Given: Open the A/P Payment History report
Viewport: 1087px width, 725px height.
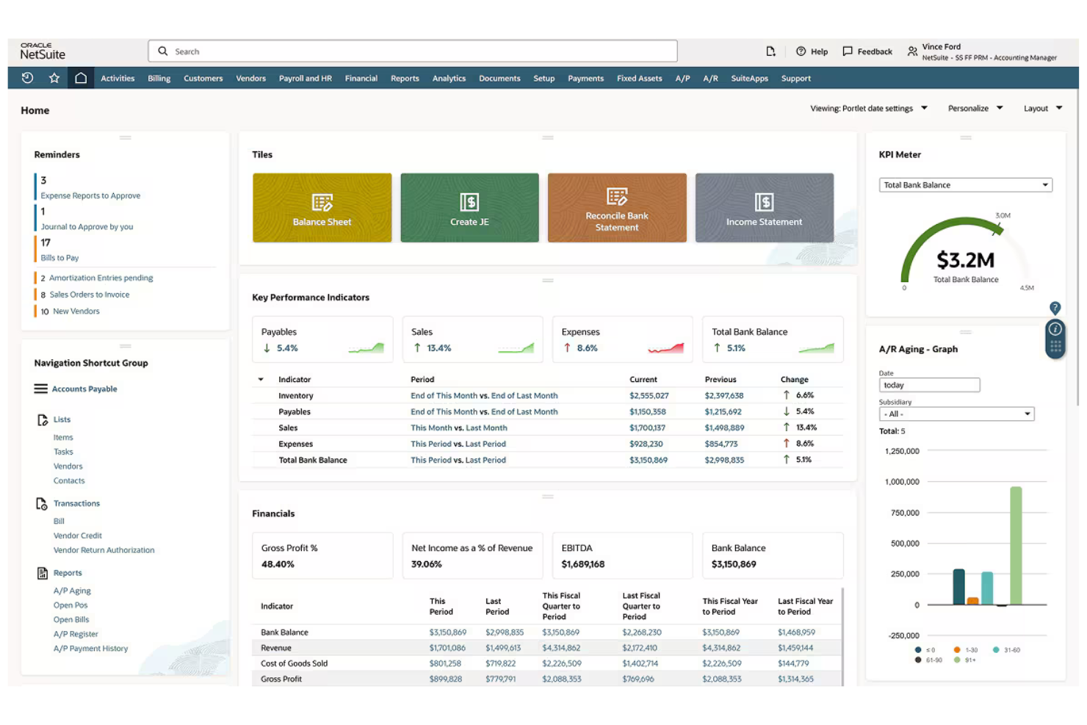Looking at the screenshot, I should tap(90, 648).
